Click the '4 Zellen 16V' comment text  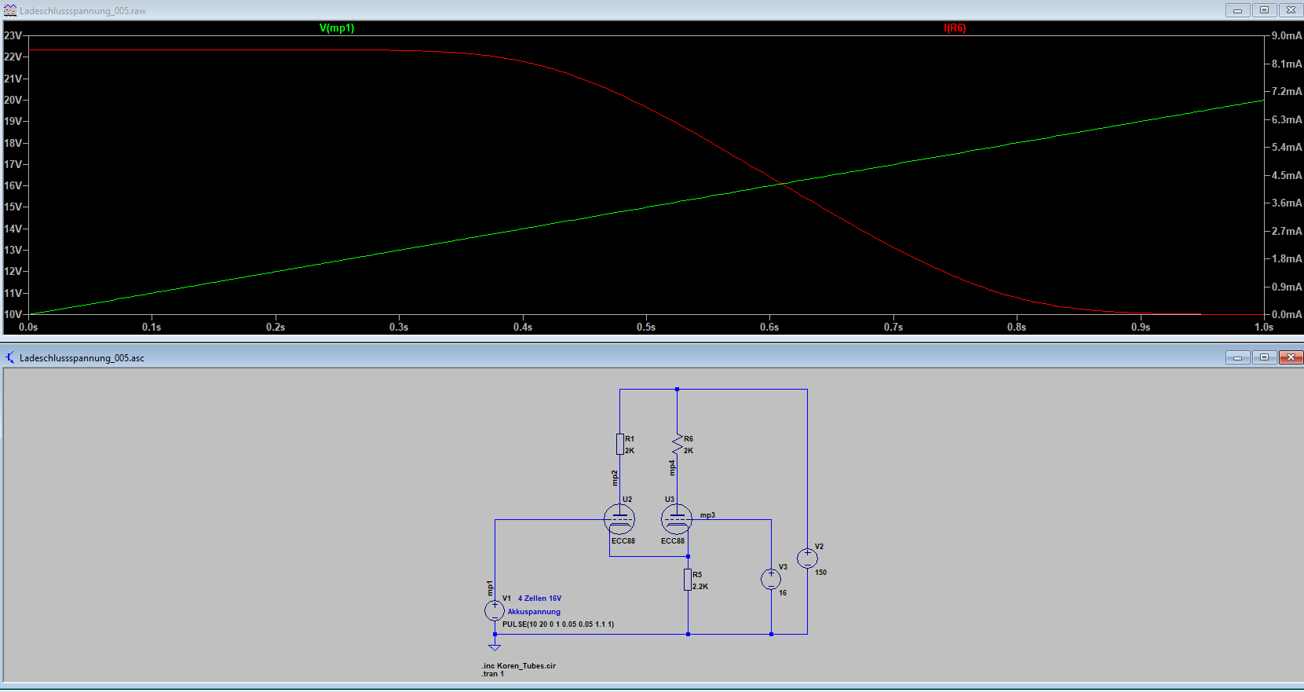539,599
